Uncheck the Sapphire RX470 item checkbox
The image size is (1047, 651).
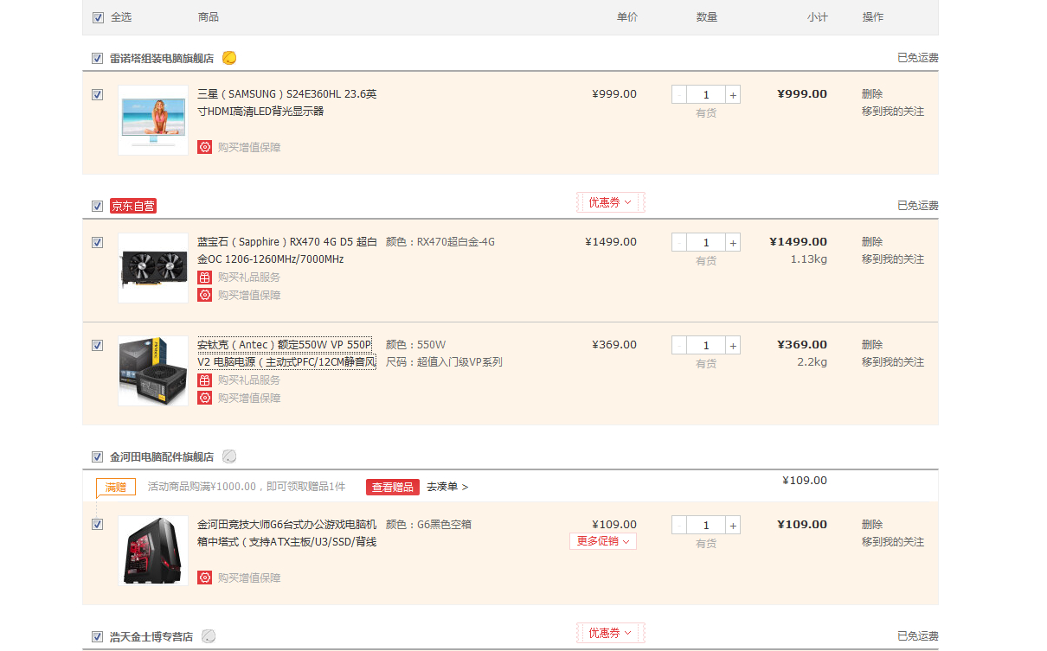[x=97, y=243]
